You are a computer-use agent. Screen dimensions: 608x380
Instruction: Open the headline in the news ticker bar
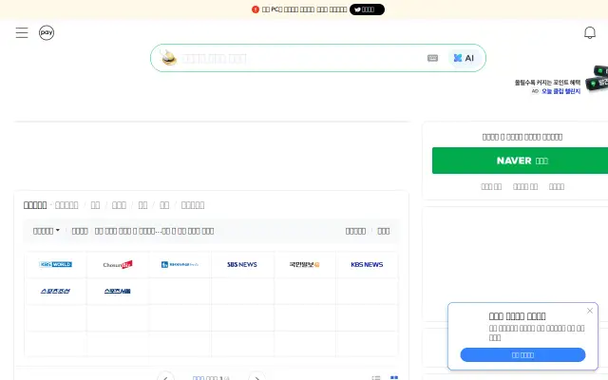154,231
